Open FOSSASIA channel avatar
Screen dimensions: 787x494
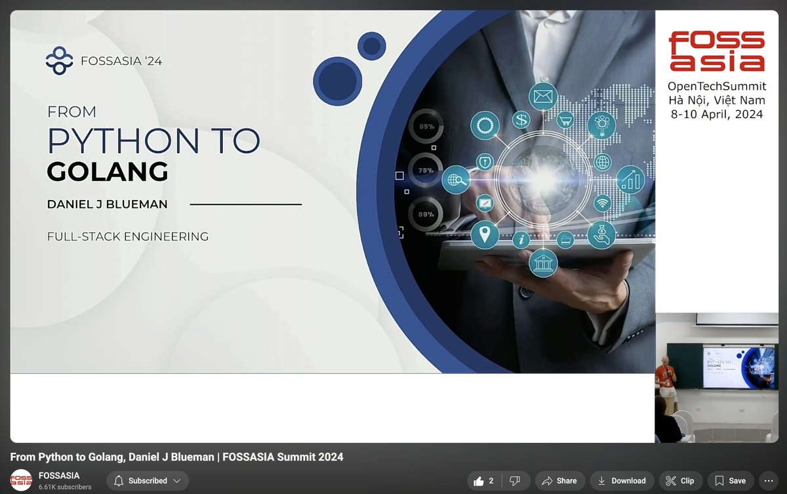click(x=21, y=481)
